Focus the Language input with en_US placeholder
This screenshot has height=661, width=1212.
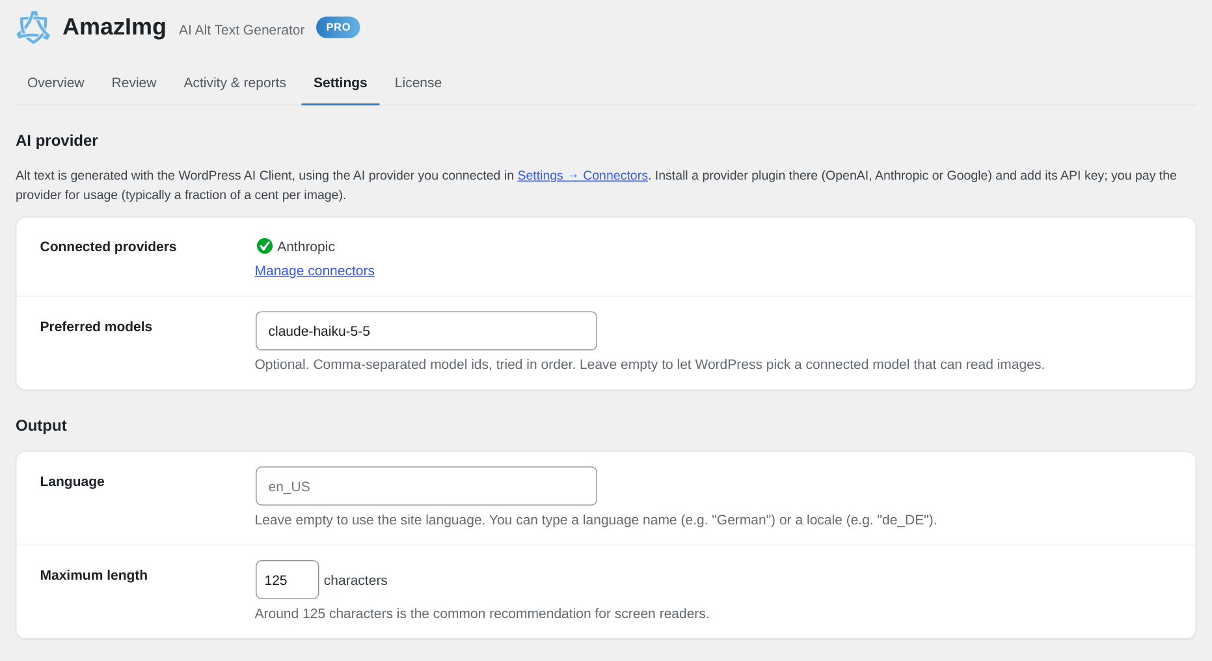(x=426, y=486)
